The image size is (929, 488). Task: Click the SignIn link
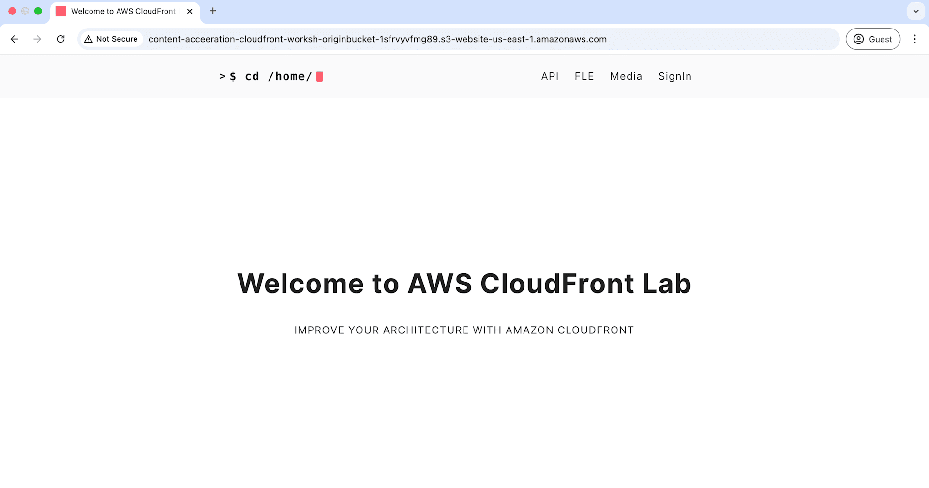674,76
